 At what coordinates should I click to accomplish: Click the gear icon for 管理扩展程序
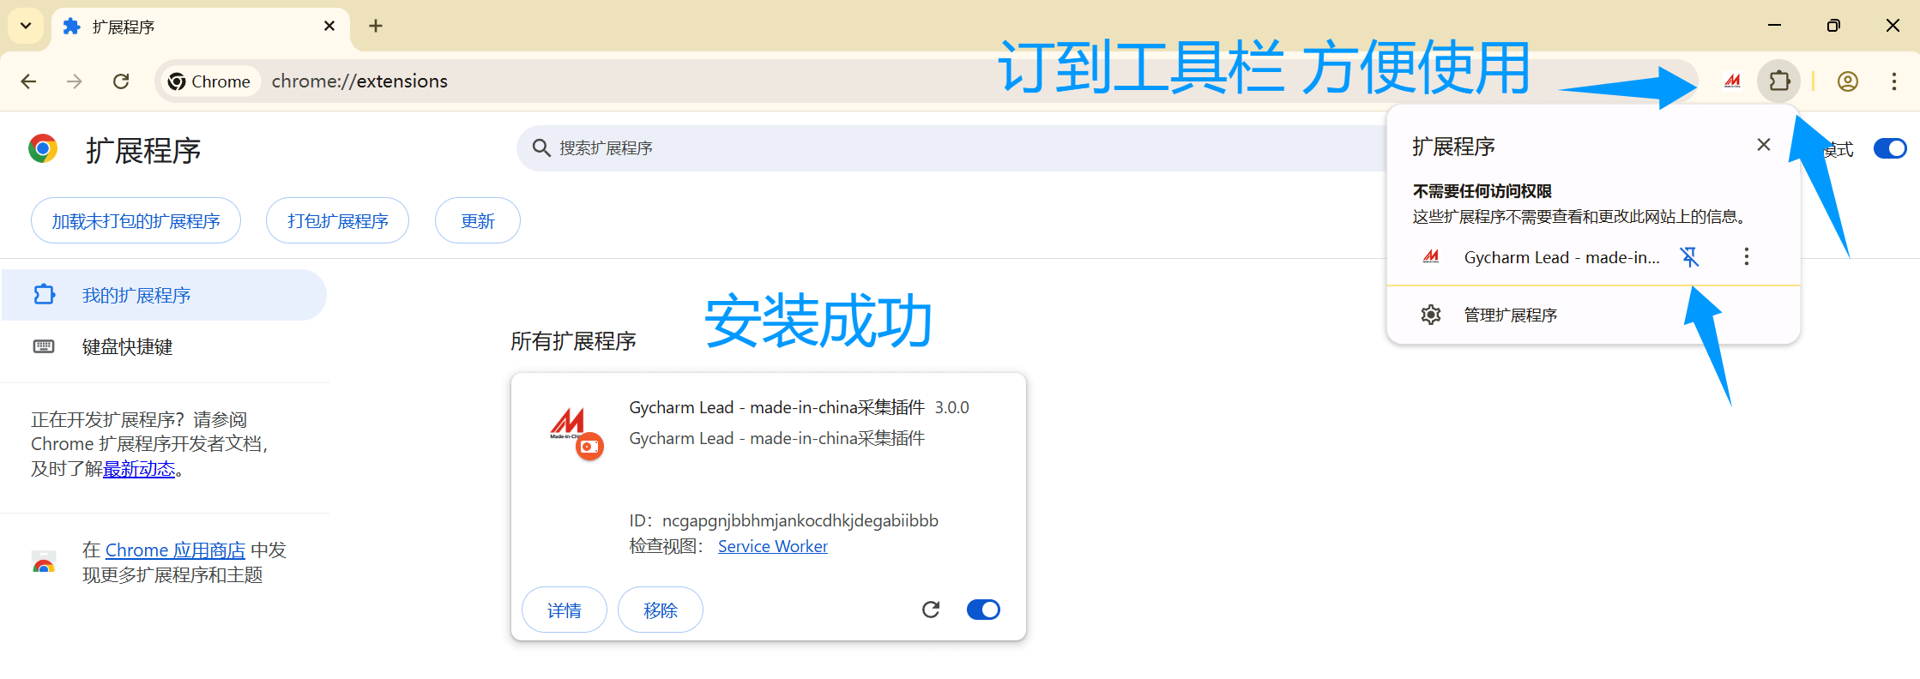click(1431, 315)
